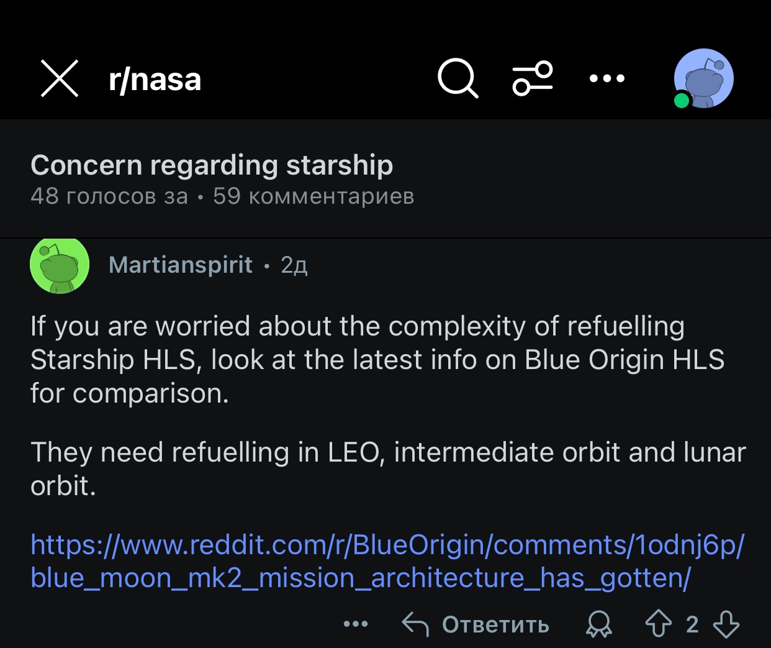
Task: Open the Martianspirit username link
Action: click(x=181, y=265)
